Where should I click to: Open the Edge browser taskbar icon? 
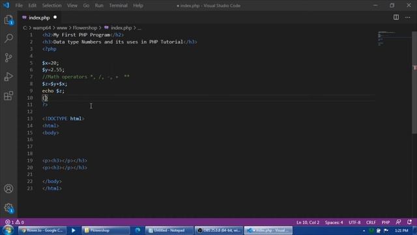click(x=137, y=230)
